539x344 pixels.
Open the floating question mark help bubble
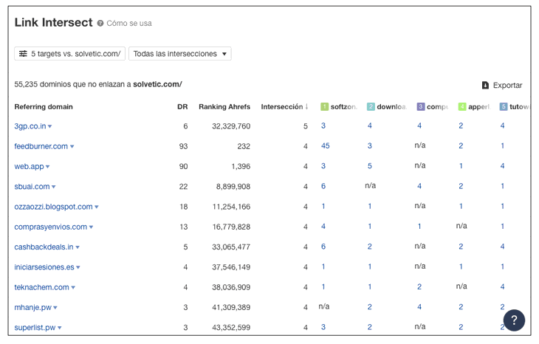[514, 320]
